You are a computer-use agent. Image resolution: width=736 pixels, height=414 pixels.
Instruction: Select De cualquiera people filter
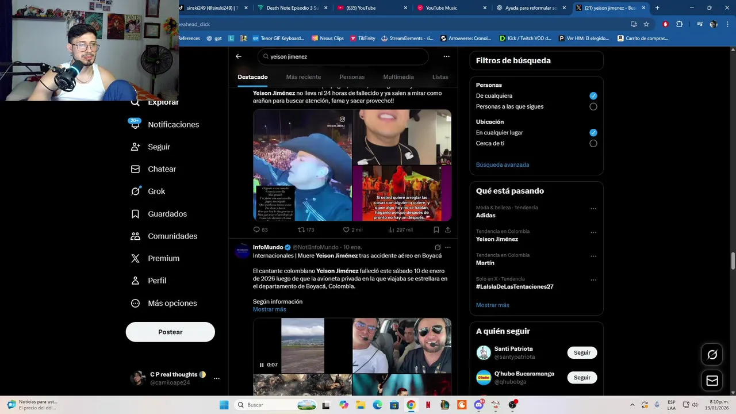(x=593, y=95)
